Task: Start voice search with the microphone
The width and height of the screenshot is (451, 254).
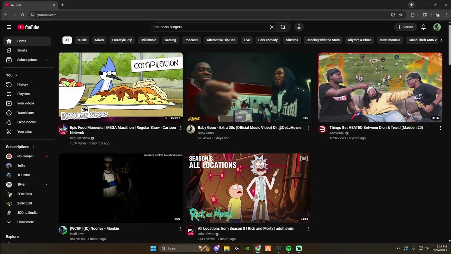Action: [299, 27]
